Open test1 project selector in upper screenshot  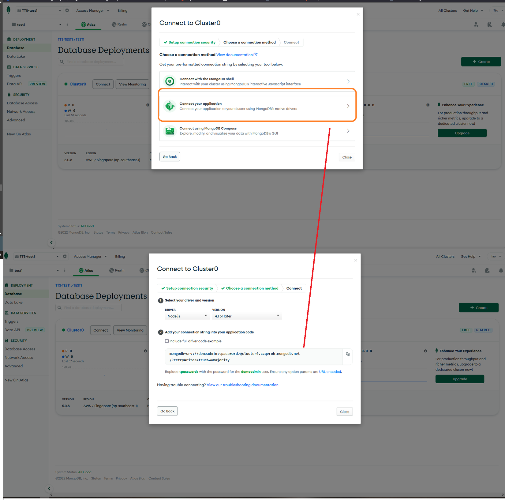click(36, 24)
